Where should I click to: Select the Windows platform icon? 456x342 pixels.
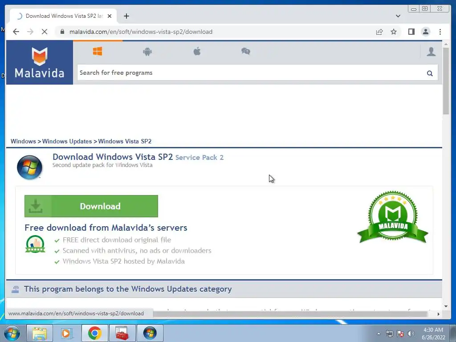pyautogui.click(x=98, y=51)
